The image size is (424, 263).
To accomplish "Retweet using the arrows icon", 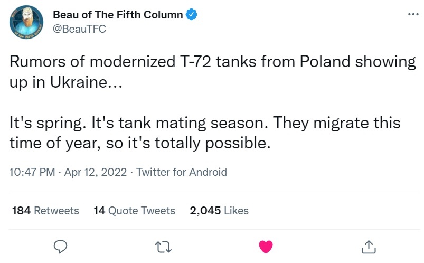I will [x=163, y=247].
